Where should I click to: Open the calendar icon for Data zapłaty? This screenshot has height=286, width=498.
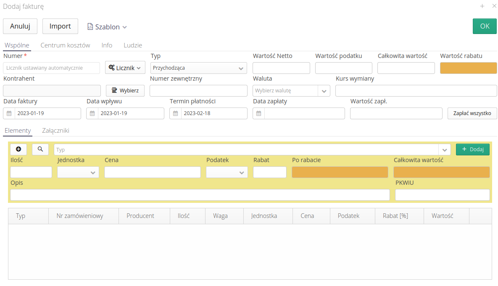tap(259, 113)
